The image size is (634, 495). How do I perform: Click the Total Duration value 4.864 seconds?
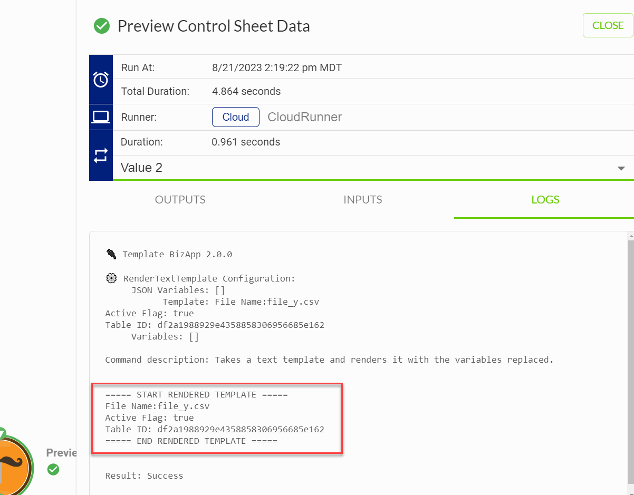point(246,91)
